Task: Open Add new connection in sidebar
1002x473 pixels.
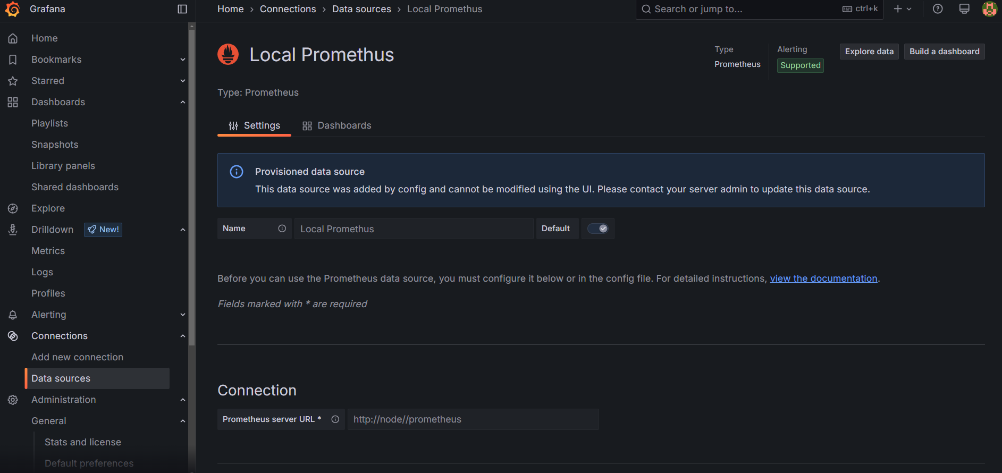Action: 77,357
